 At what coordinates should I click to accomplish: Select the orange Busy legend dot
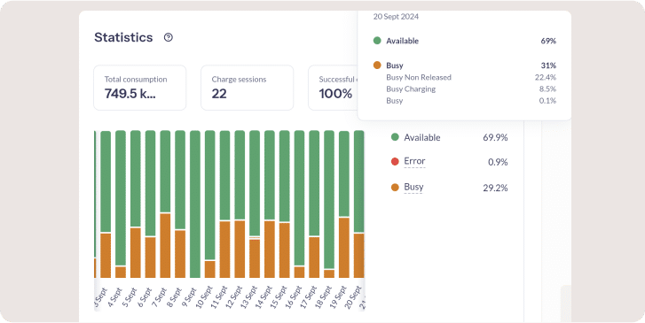click(x=395, y=188)
